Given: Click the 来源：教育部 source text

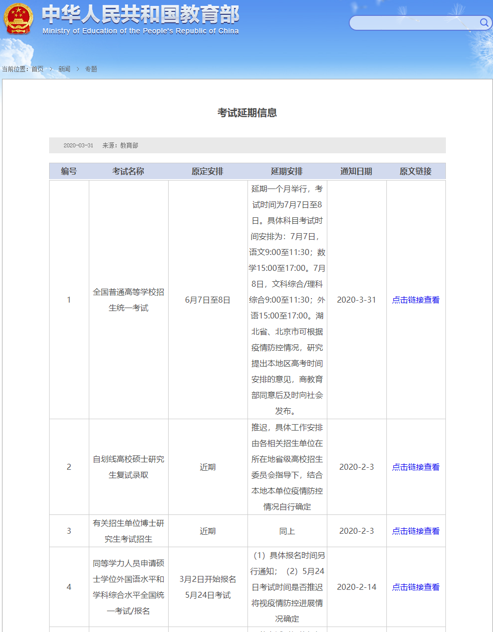Looking at the screenshot, I should tap(120, 145).
